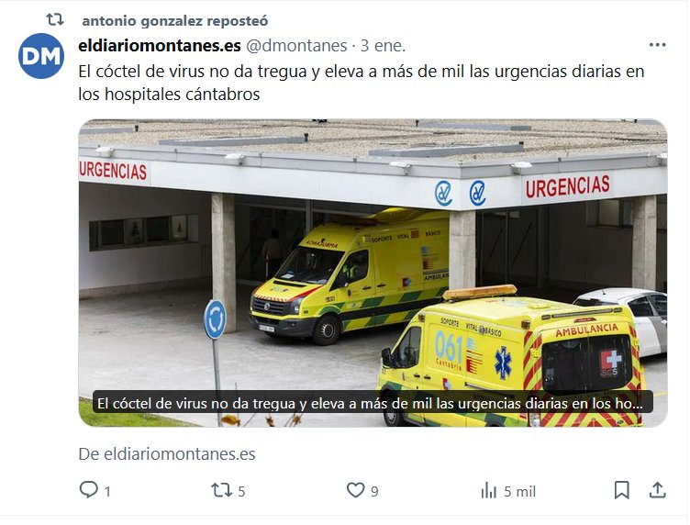Open the @dmontanes handle
The height and width of the screenshot is (525, 690).
[296, 46]
